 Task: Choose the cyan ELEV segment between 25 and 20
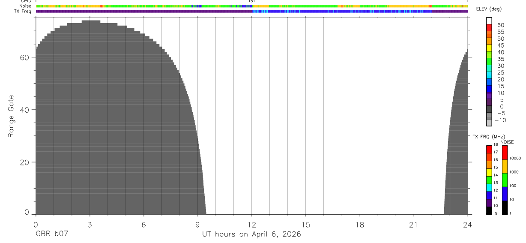[x=489, y=75]
